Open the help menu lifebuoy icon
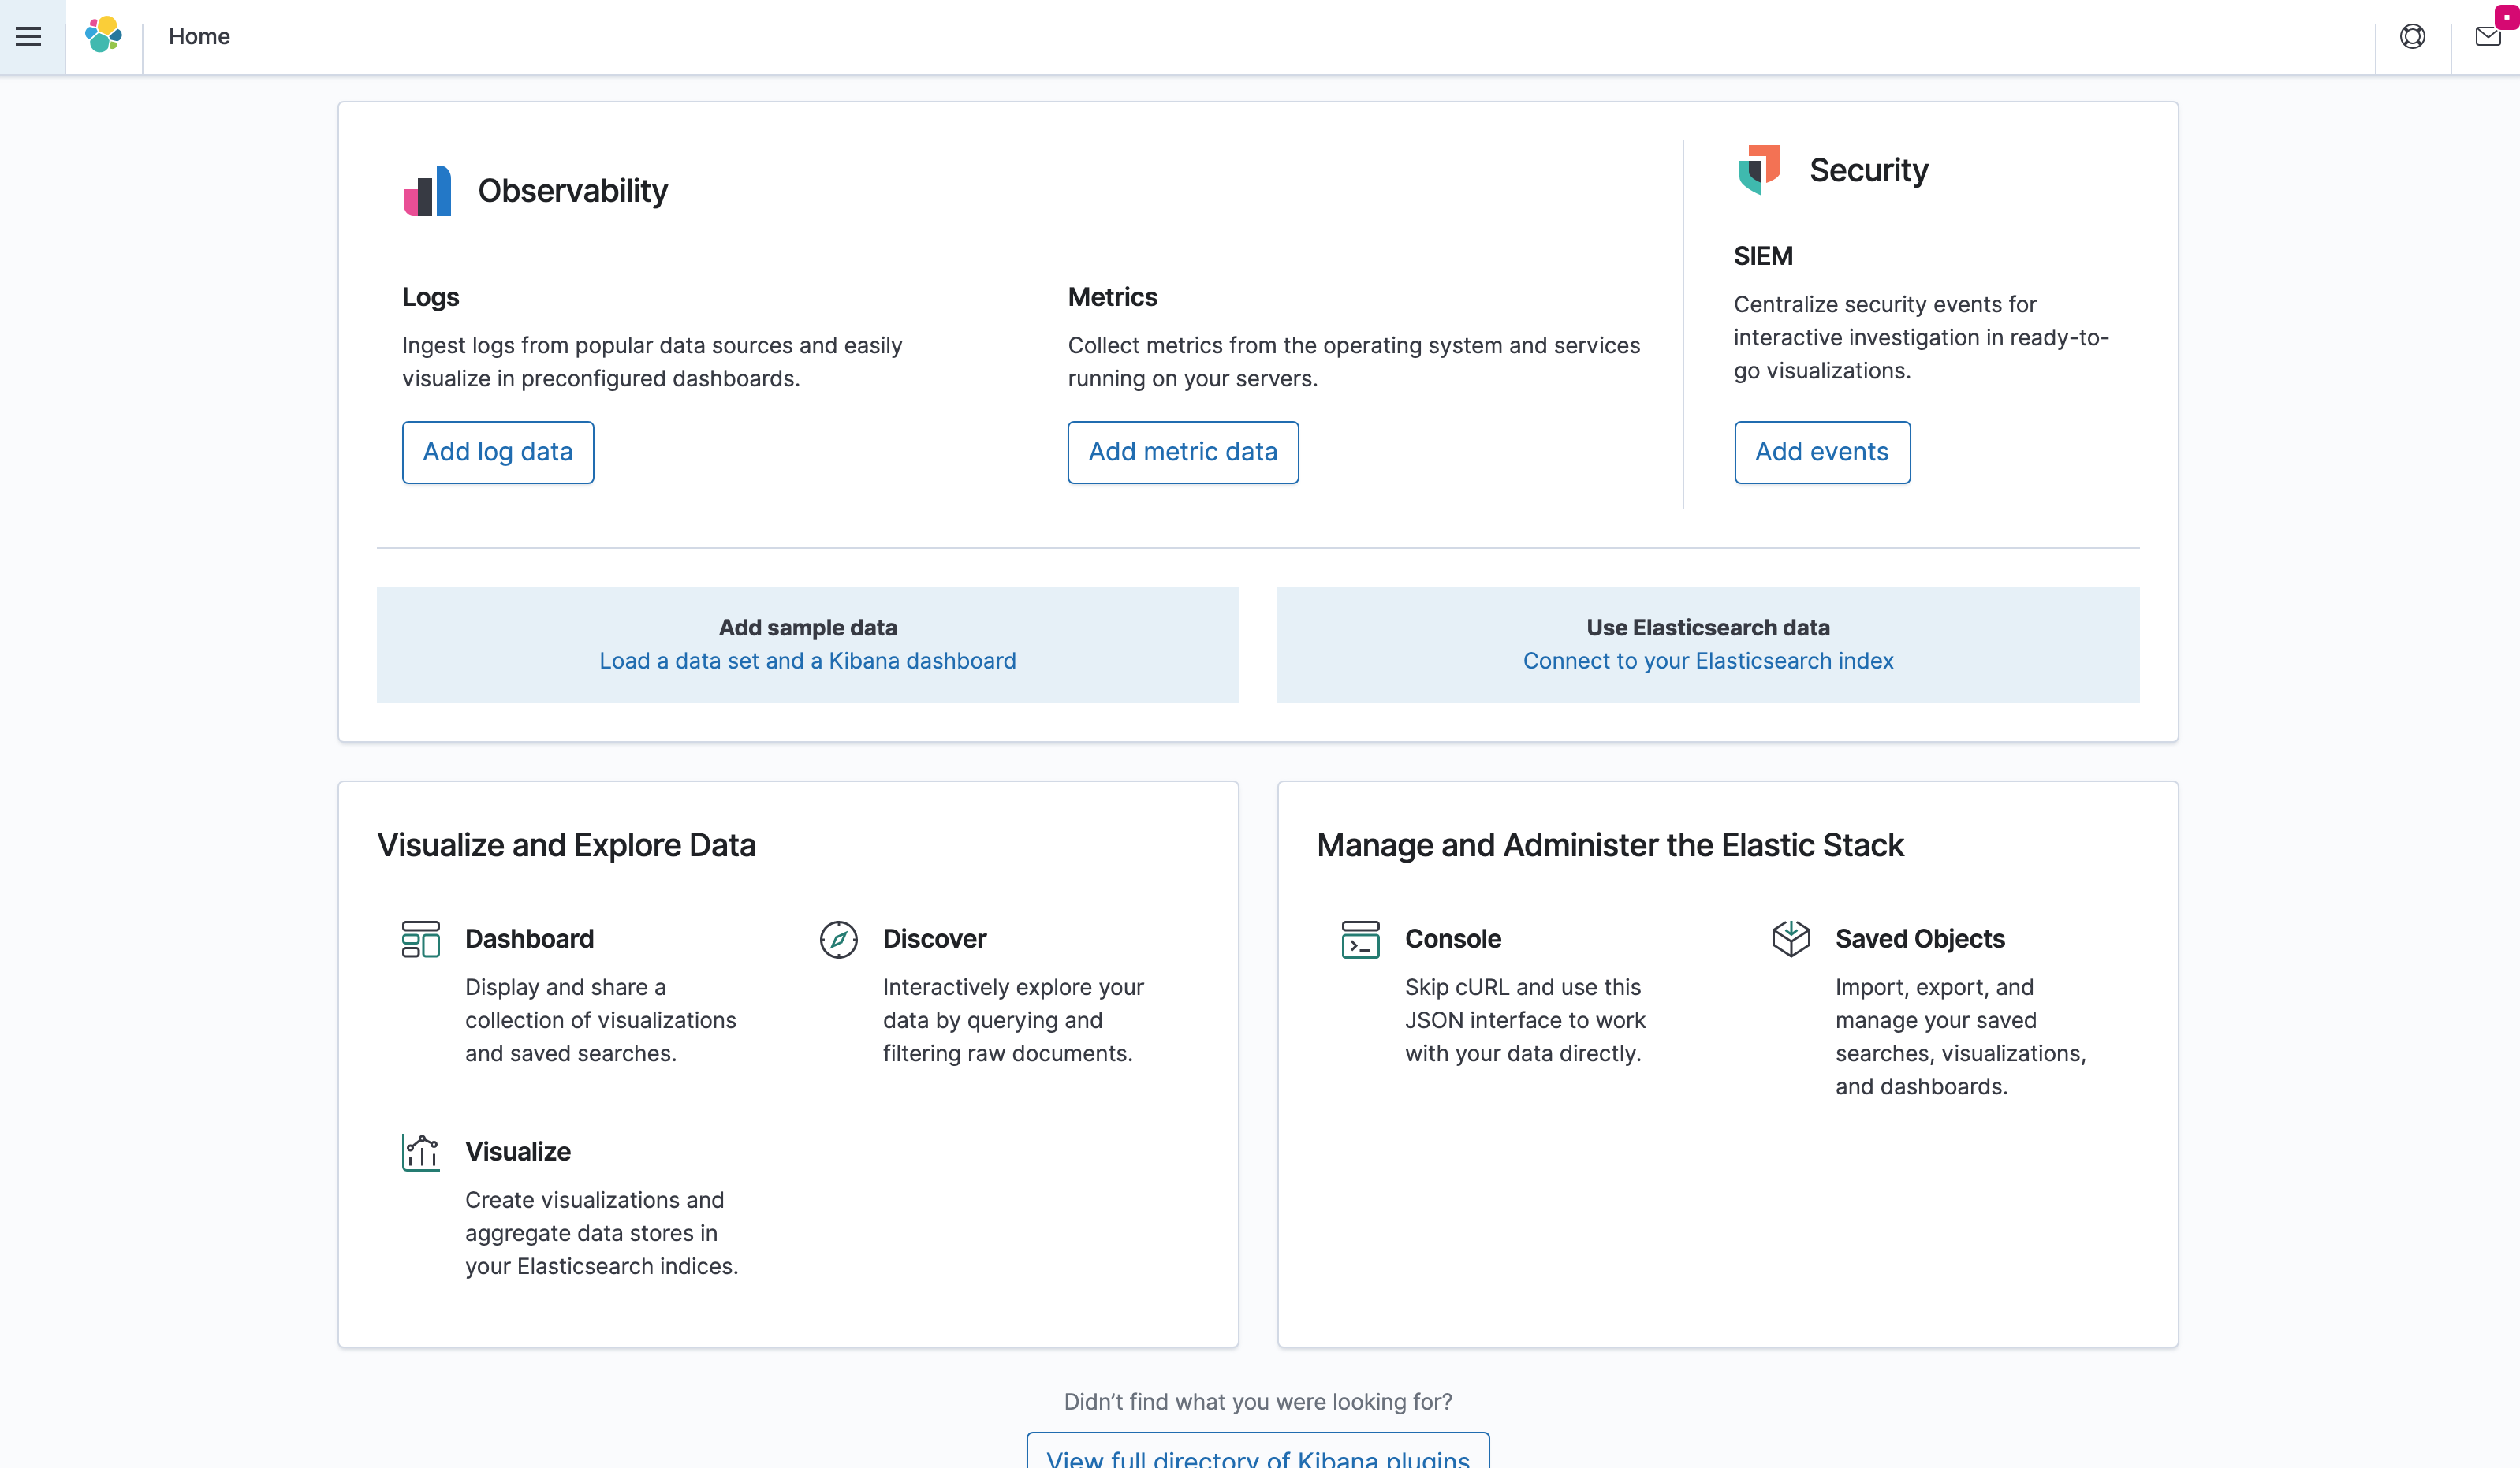The image size is (2520, 1468). pyautogui.click(x=2412, y=37)
